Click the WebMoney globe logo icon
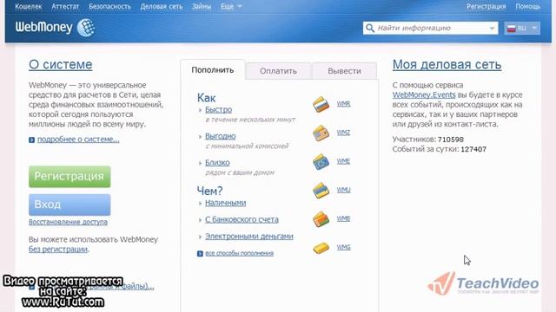This screenshot has width=556, height=312. point(86,28)
